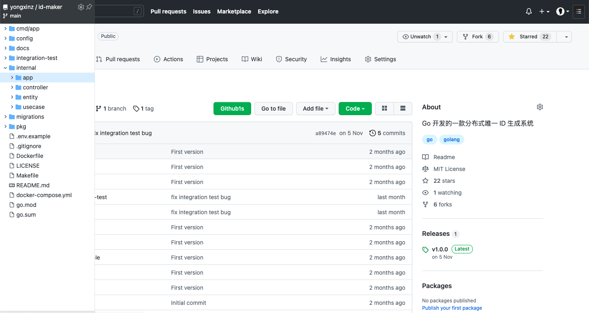Image resolution: width=589 pixels, height=313 pixels.
Task: Open the 'Publish your first package' link
Action: [452, 308]
